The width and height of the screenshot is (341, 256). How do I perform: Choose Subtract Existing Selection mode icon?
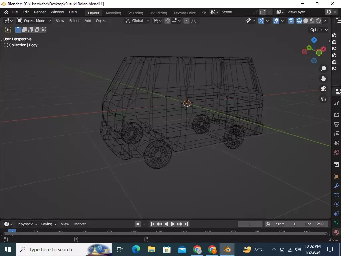coord(30,30)
